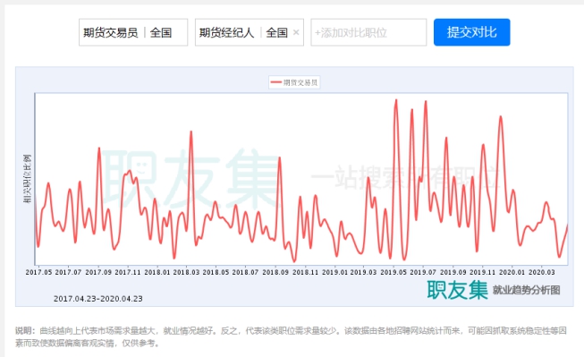Image resolution: width=584 pixels, height=357 pixels.
Task: Focus the 添加对比职位 input field
Action: point(368,32)
